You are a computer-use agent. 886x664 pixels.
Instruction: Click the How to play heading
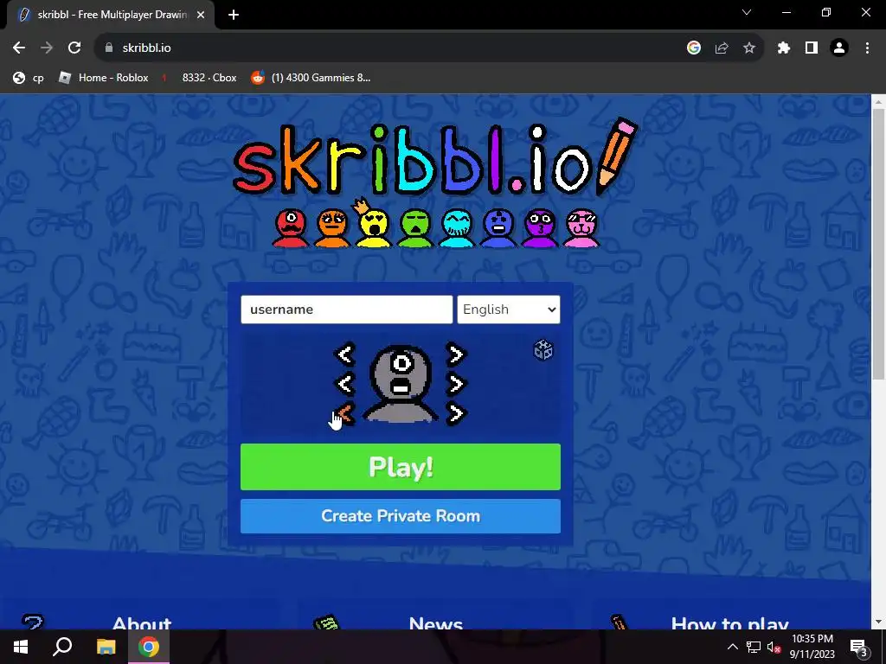point(729,623)
